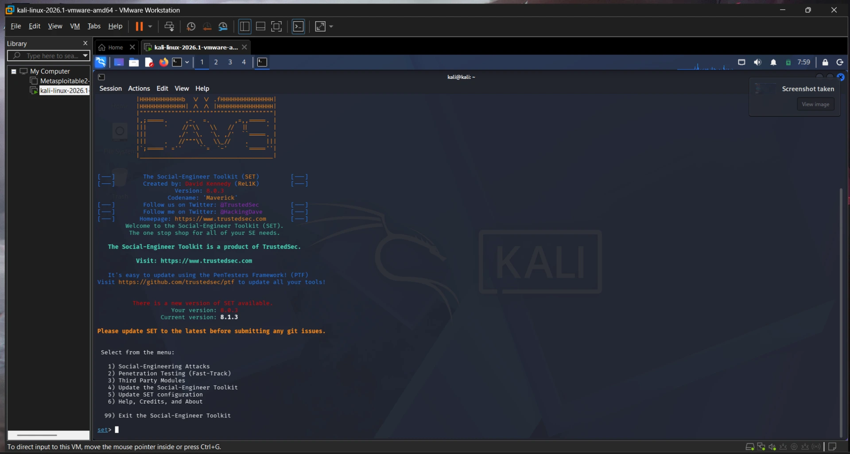Open the VMware Edit menu
850x454 pixels.
(x=35, y=26)
